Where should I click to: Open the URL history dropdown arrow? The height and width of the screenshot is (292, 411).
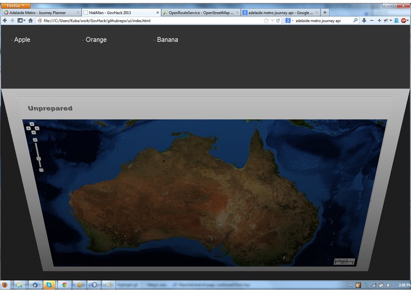click(273, 21)
